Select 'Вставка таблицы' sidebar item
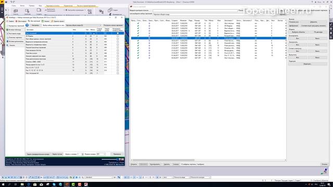This screenshot has width=333, height=187. pos(15,30)
